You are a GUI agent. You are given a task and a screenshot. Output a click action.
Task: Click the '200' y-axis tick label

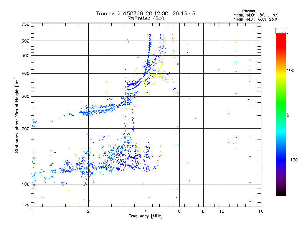click(25, 129)
